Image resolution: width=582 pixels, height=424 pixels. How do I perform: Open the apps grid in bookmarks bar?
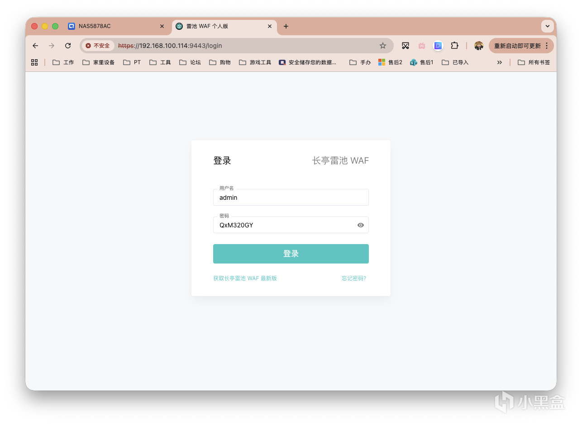tap(34, 62)
